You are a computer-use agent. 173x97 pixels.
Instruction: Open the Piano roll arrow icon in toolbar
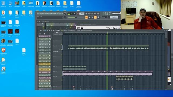tap(89, 17)
